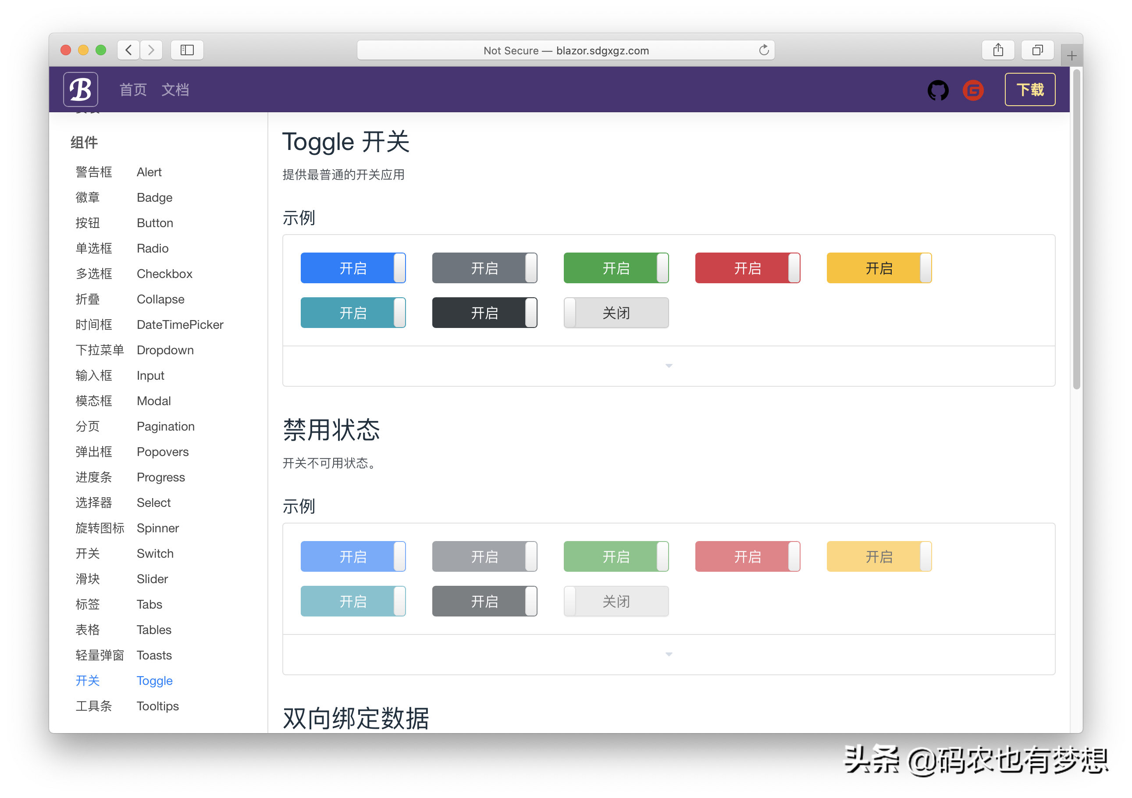The height and width of the screenshot is (798, 1132).
Task: Click the Toggle 开关 page title
Action: coord(345,142)
